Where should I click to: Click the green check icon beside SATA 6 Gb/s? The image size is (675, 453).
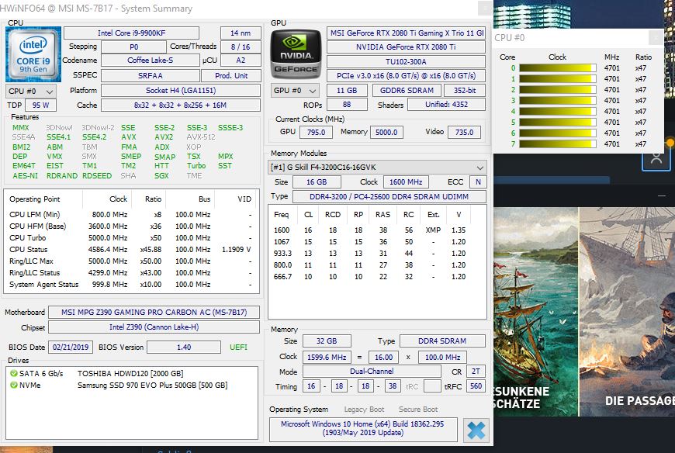pyautogui.click(x=14, y=373)
